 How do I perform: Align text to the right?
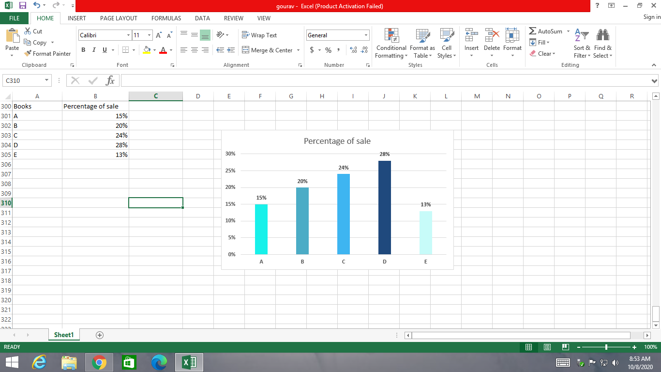coord(205,50)
